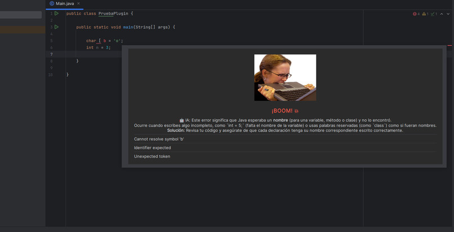Select the Main.java tab
This screenshot has height=232, width=454.
(x=65, y=4)
